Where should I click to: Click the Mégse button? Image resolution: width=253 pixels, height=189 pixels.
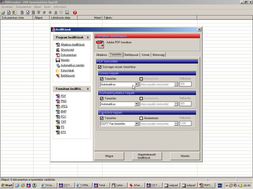coord(109,156)
